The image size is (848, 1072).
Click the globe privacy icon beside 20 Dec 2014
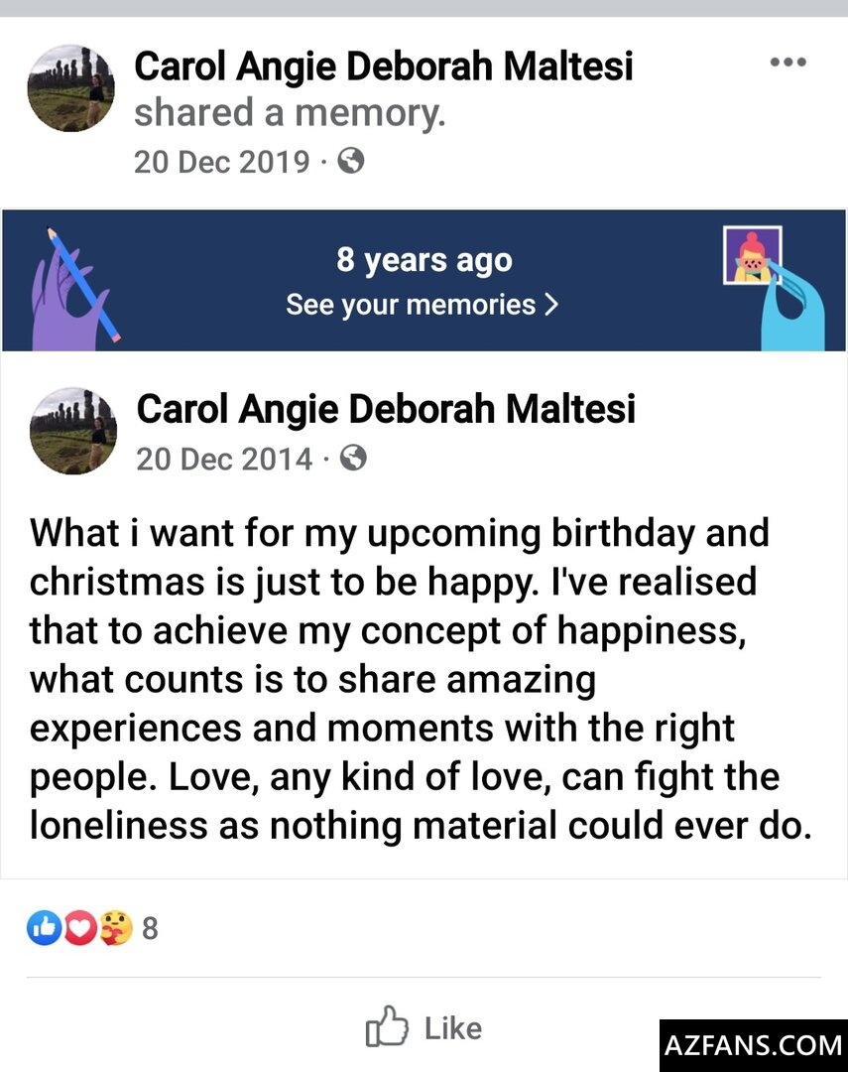[353, 458]
